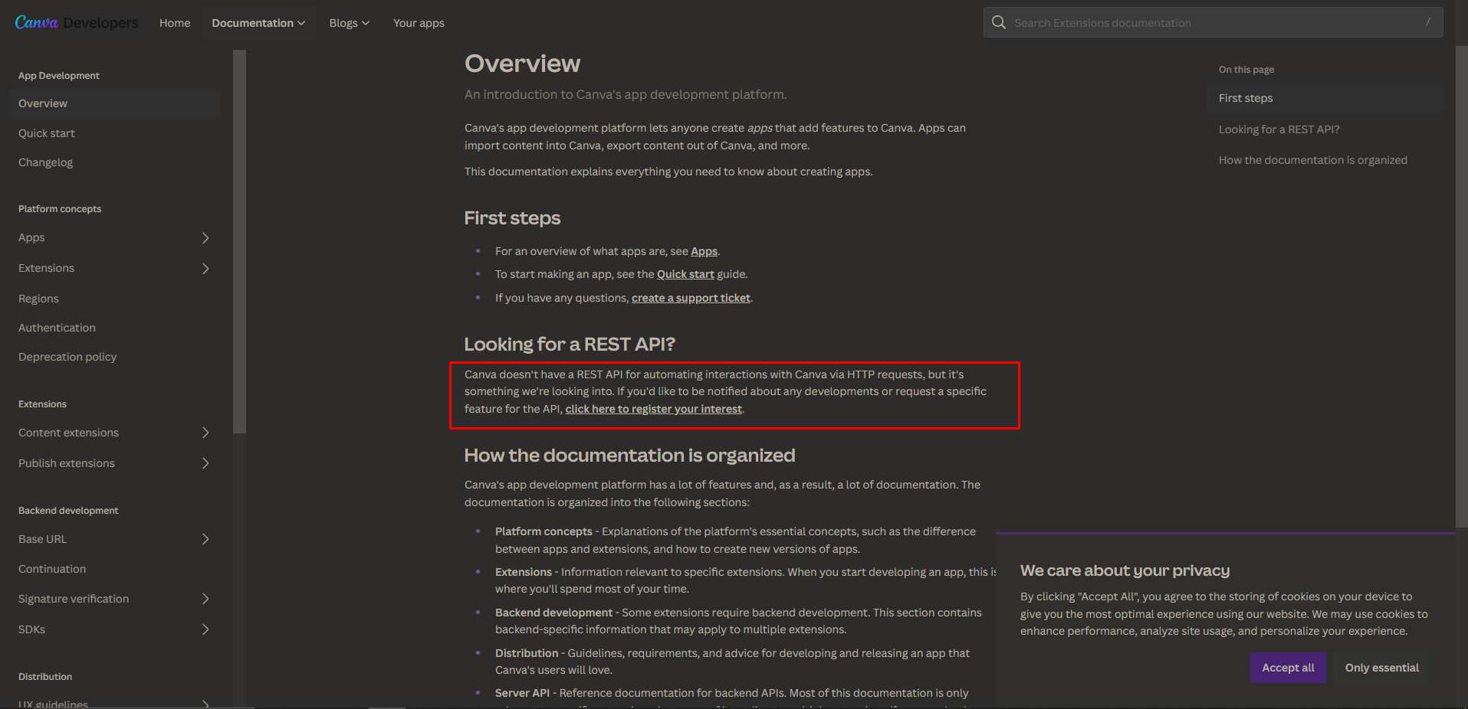The width and height of the screenshot is (1468, 709).
Task: Open Extensions item under Platform concepts
Action: (x=46, y=268)
